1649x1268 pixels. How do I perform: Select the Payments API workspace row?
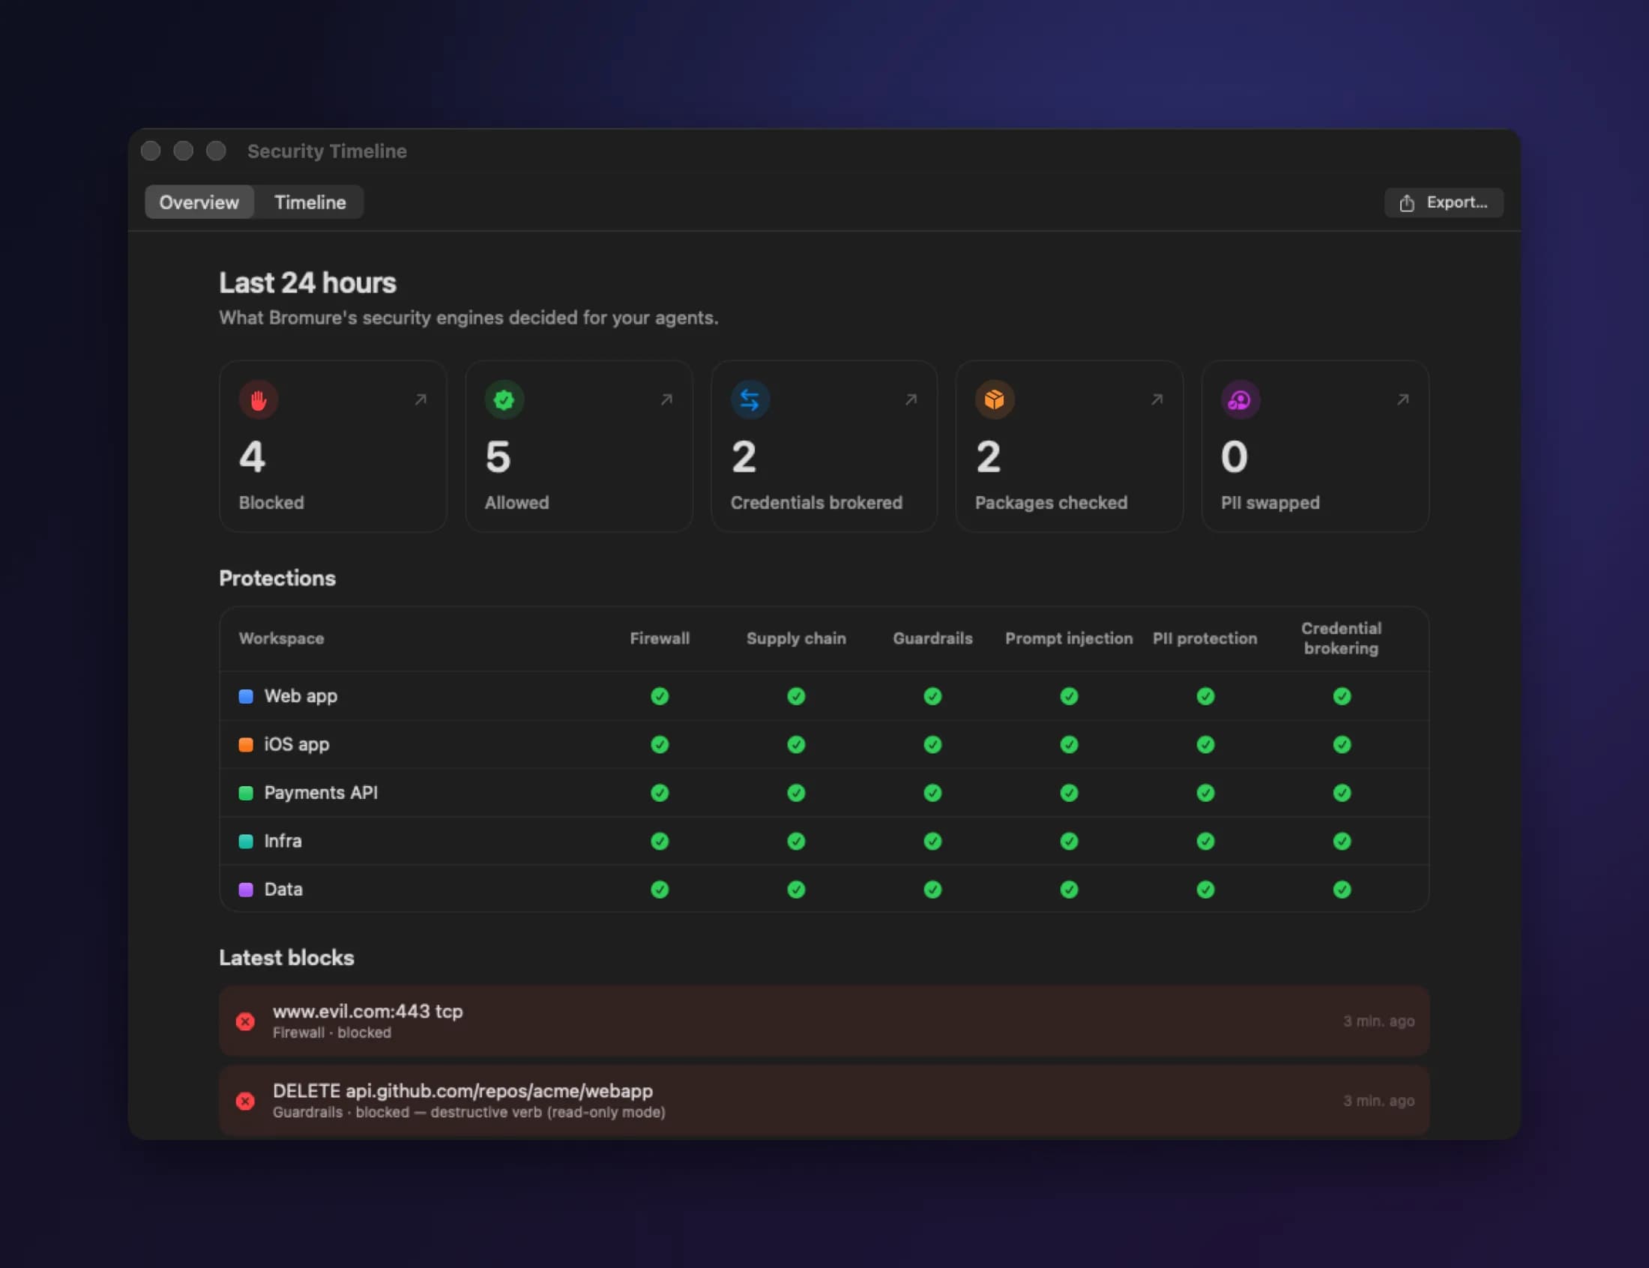824,793
